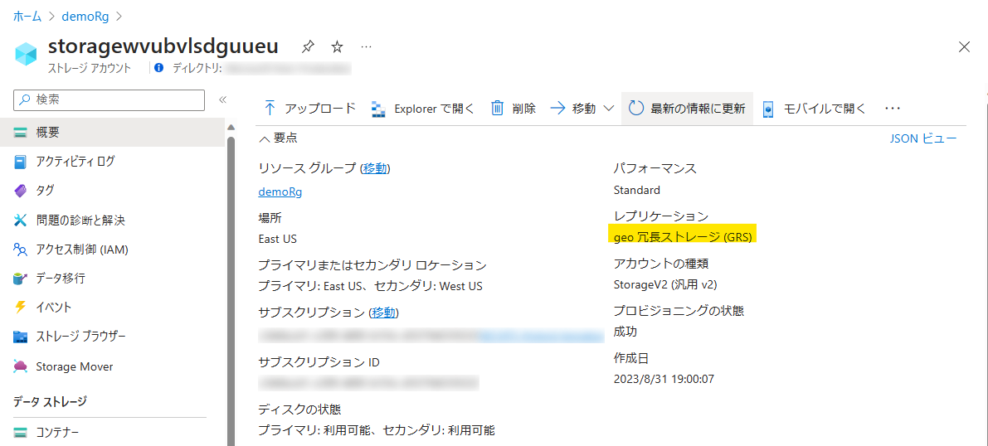Click モバイルで開く in toolbar
Image resolution: width=988 pixels, height=446 pixels.
814,109
